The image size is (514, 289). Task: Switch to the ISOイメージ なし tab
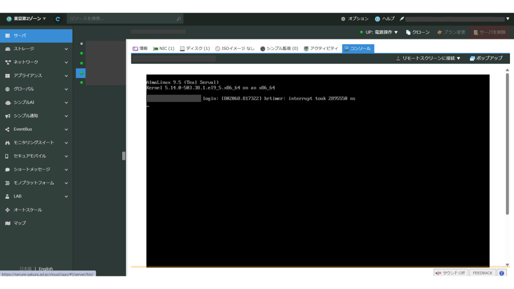[235, 49]
